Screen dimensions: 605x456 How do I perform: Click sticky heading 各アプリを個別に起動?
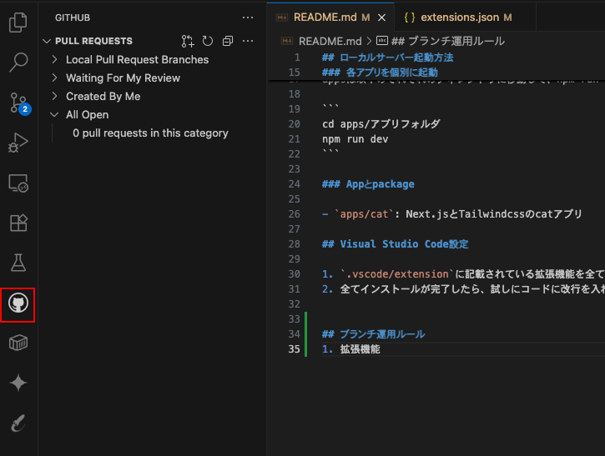click(380, 73)
